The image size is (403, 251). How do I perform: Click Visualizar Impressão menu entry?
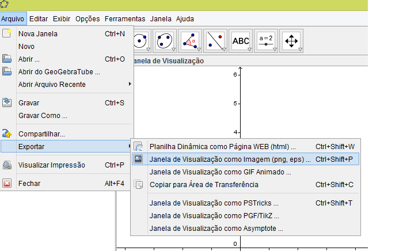point(51,165)
